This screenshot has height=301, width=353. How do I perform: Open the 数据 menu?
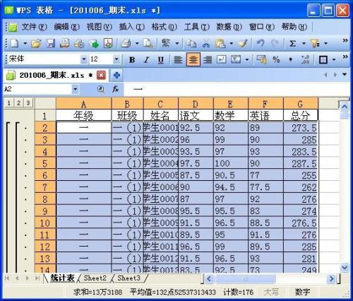(x=229, y=27)
